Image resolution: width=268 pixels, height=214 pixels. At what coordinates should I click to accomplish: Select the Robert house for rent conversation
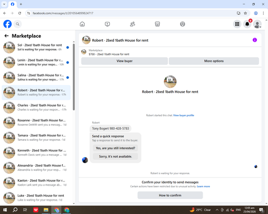36,93
